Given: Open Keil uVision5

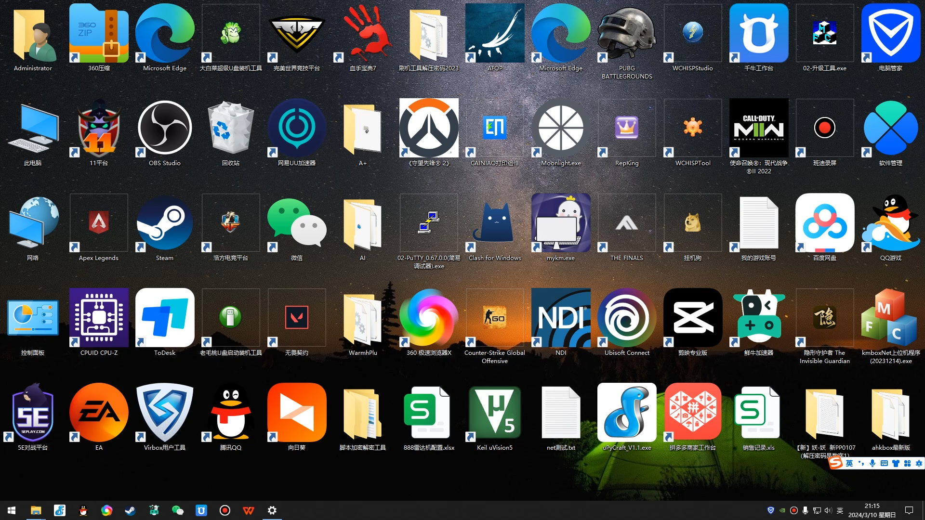Looking at the screenshot, I should pos(495,417).
